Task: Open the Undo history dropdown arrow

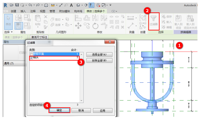Action: pyautogui.click(x=34, y=5)
